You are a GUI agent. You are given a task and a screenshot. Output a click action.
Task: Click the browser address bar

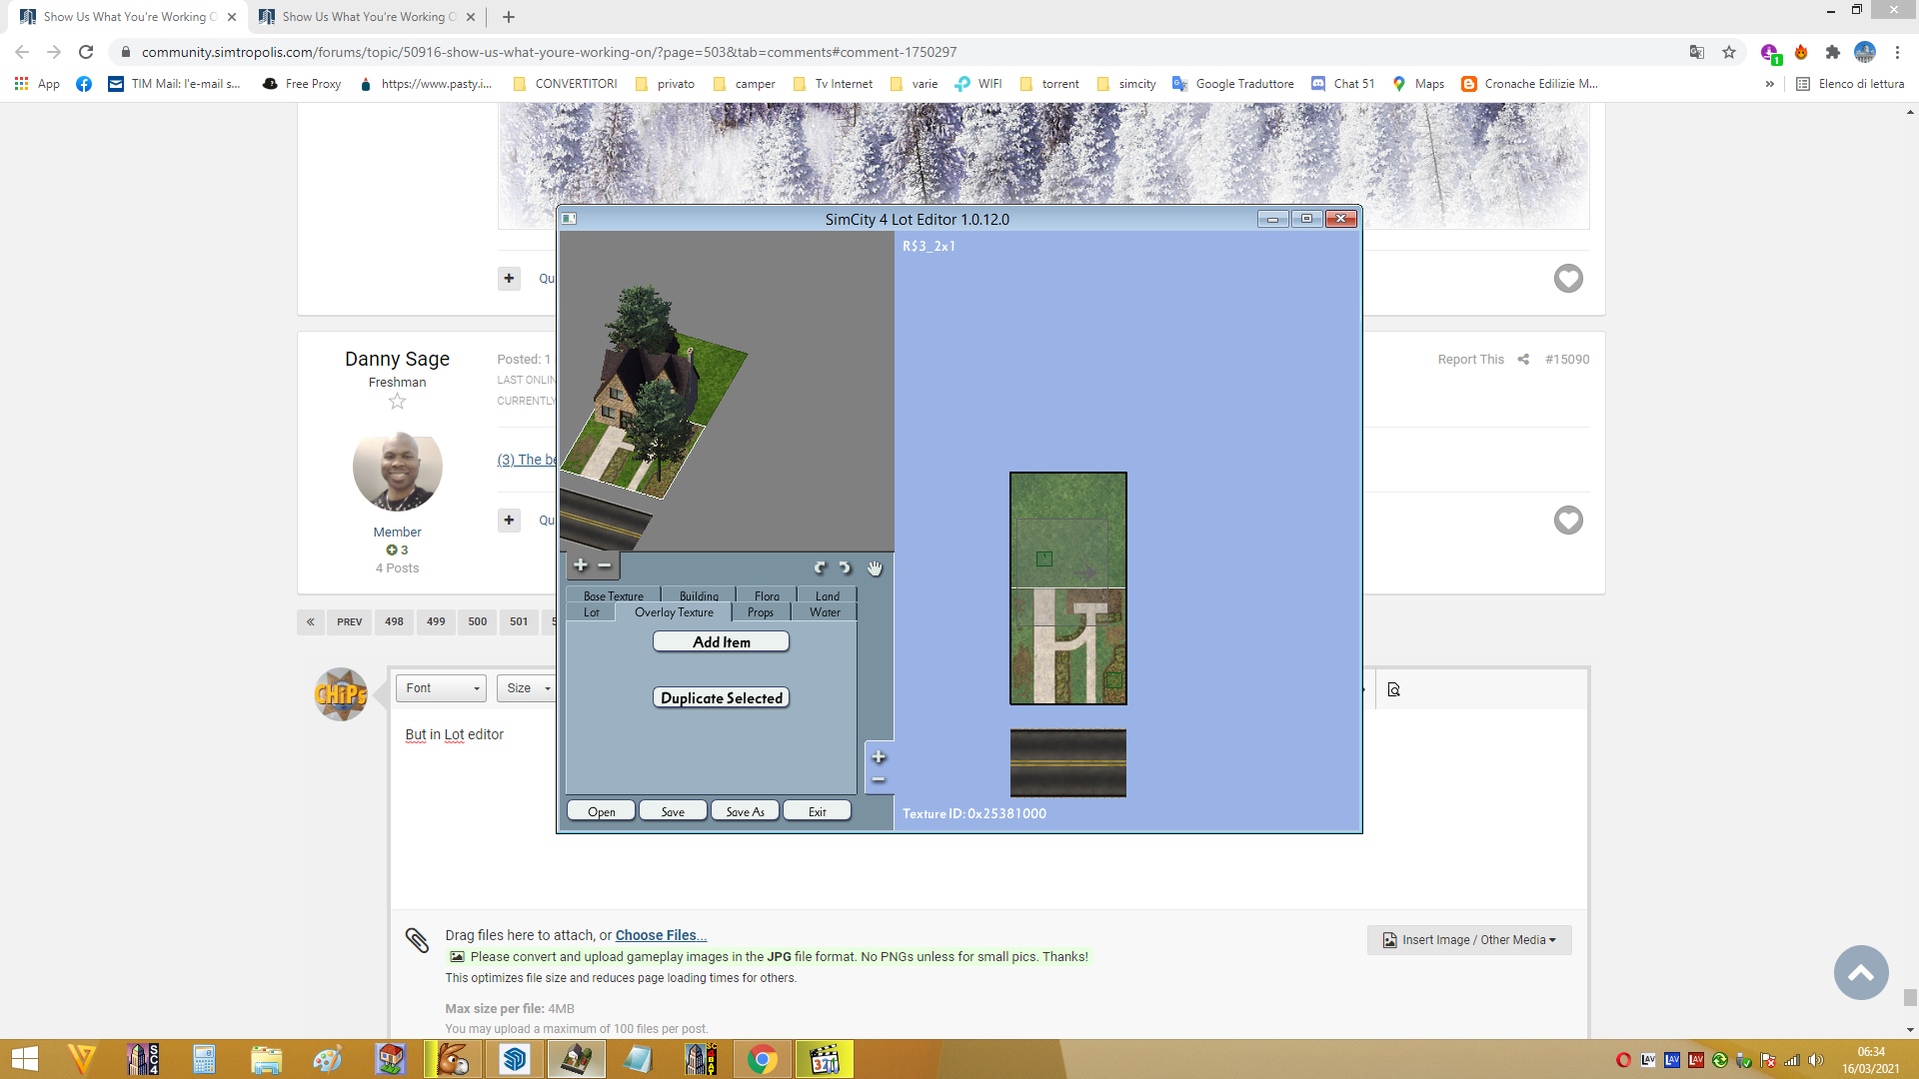pyautogui.click(x=900, y=52)
